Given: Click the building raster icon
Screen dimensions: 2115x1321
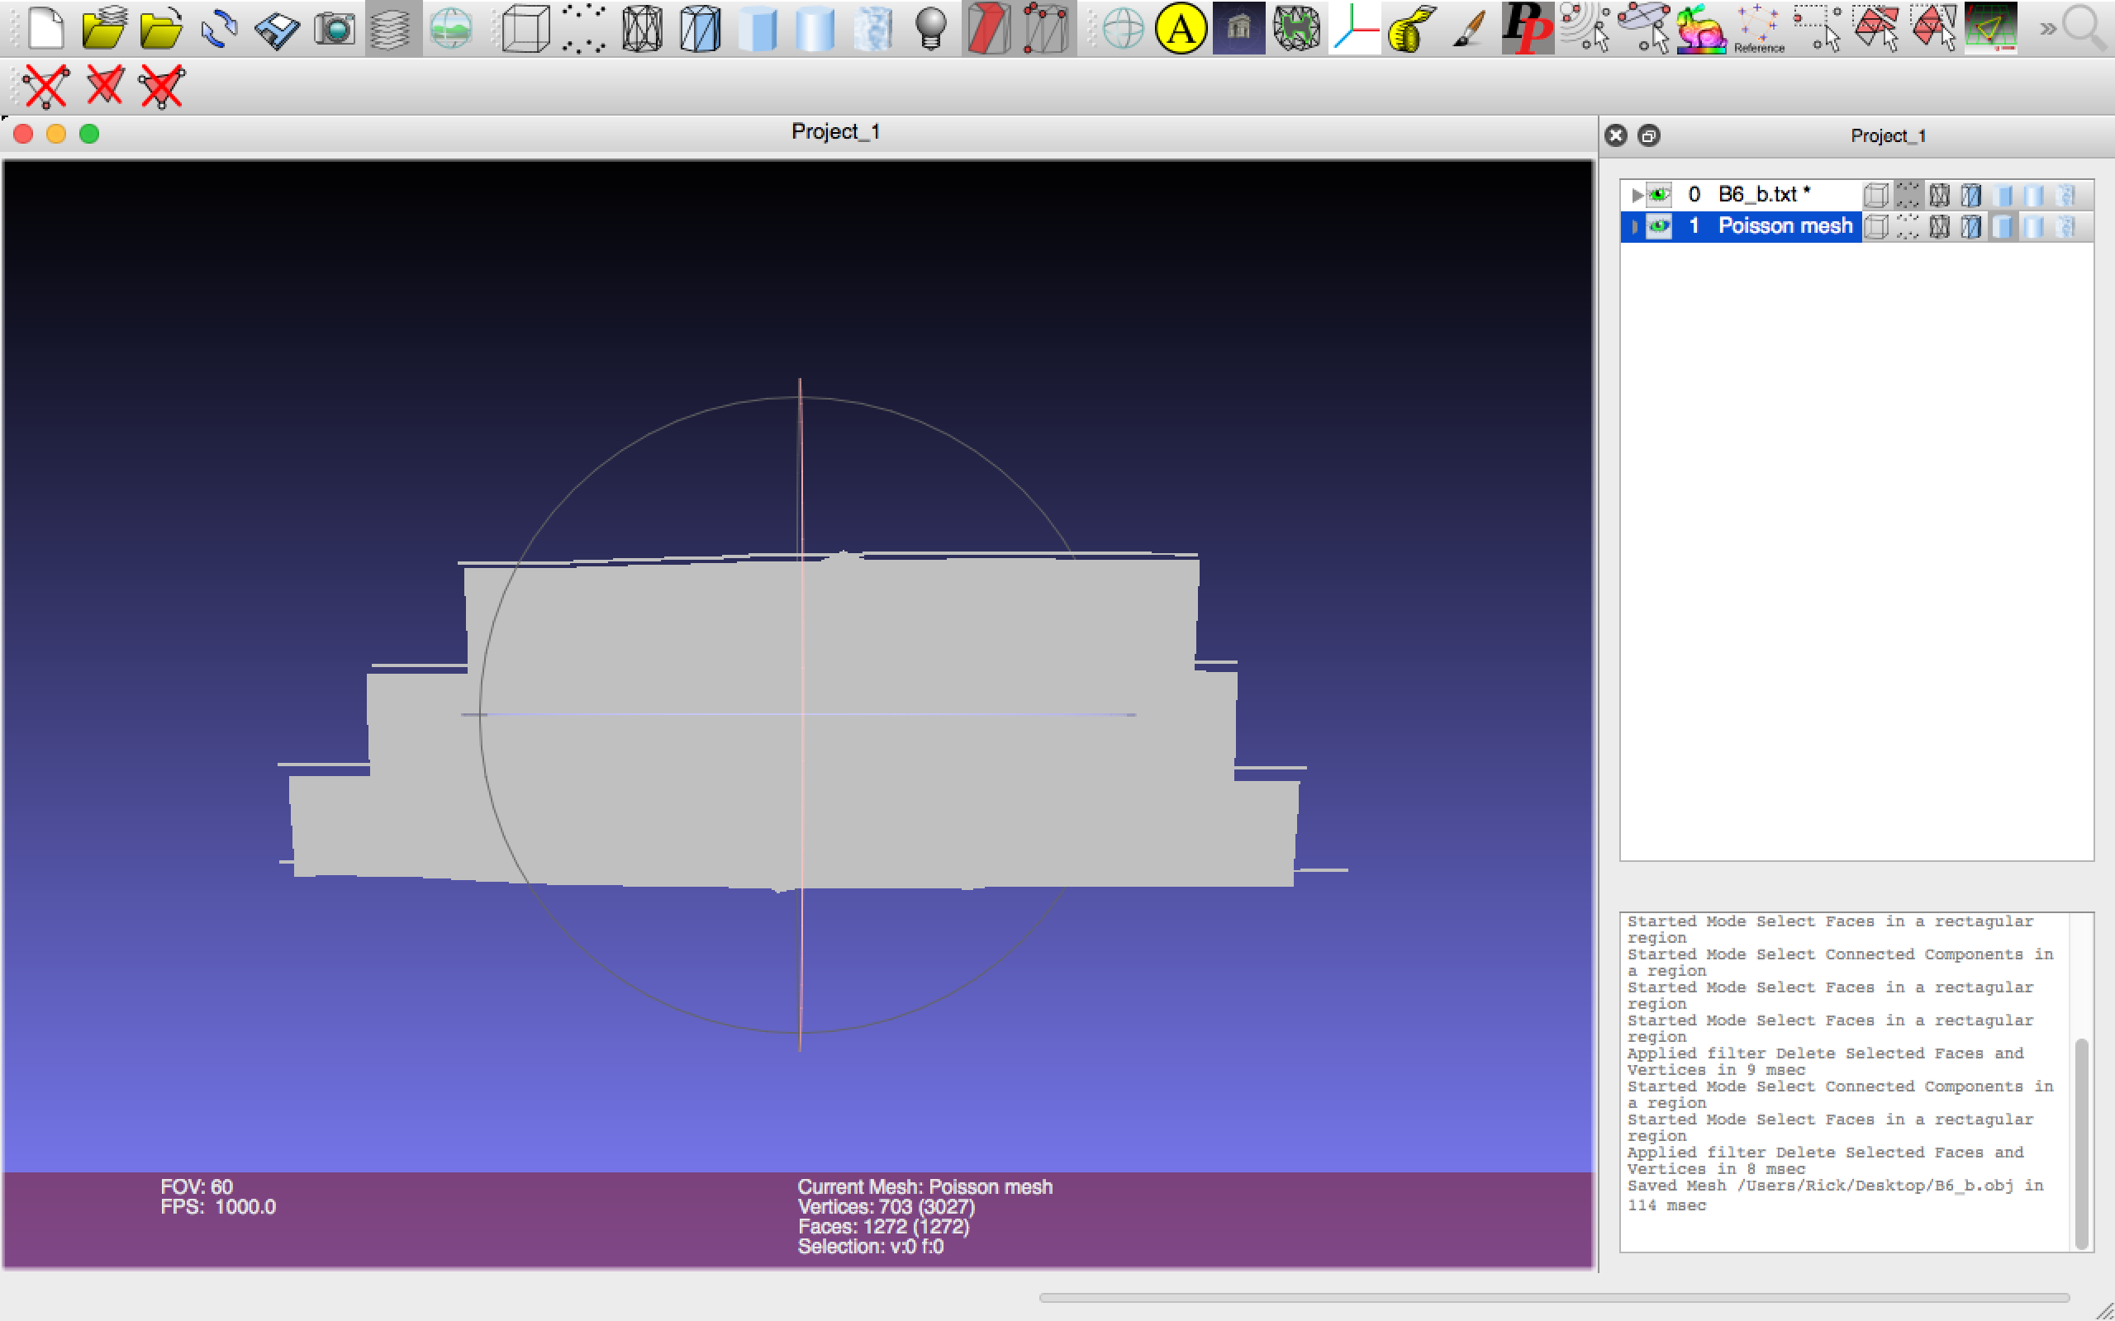Looking at the screenshot, I should (1238, 28).
